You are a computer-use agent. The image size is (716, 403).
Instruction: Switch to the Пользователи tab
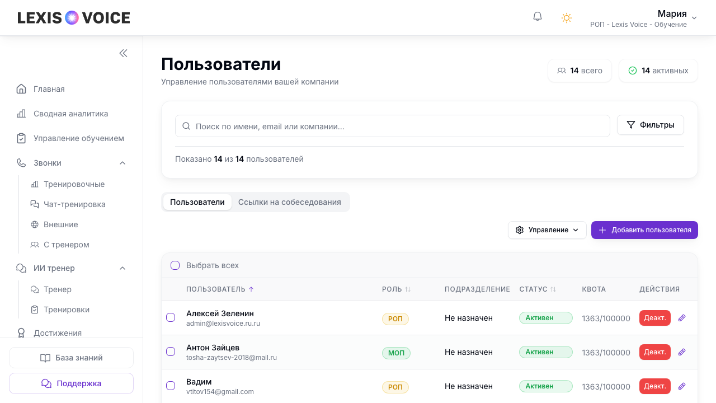(x=197, y=202)
